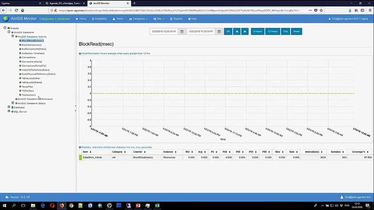Sort table by Max column
The width and height of the screenshot is (374, 210).
(x=279, y=152)
